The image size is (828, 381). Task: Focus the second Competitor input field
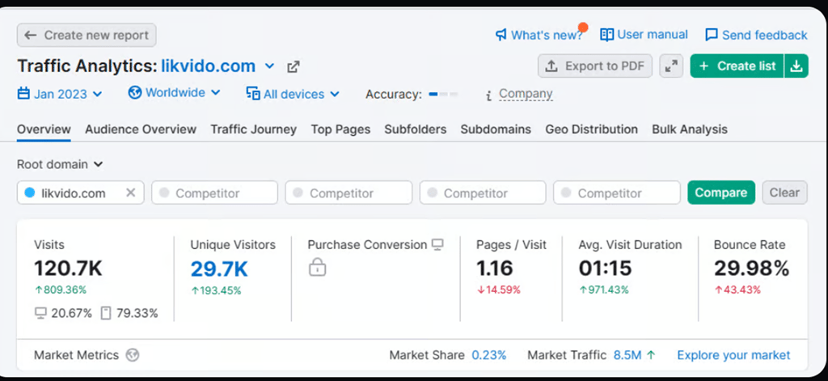[349, 193]
